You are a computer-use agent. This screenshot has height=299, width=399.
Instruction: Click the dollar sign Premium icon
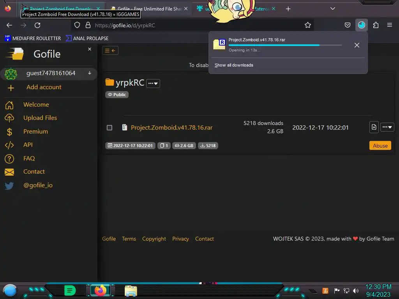(x=9, y=132)
